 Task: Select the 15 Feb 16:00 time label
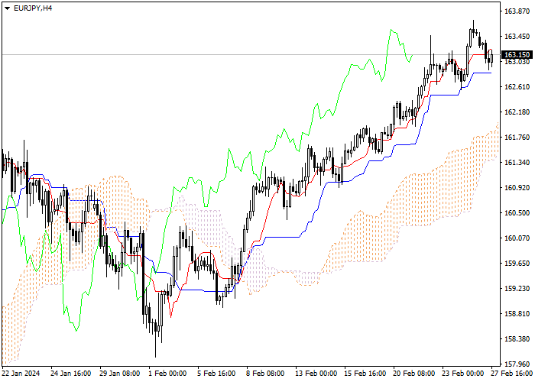click(x=365, y=374)
